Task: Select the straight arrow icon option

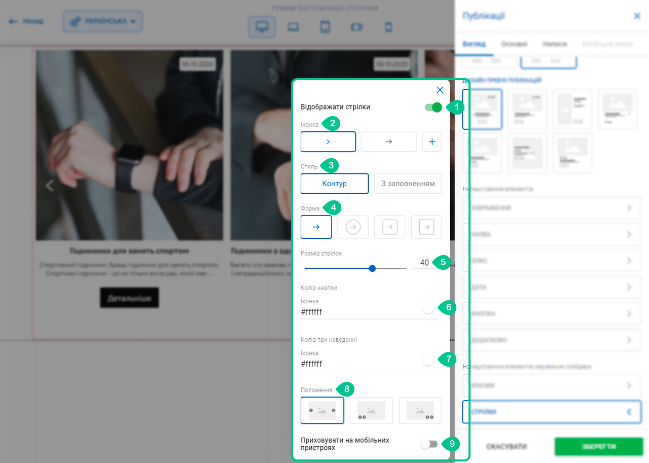Action: point(389,142)
